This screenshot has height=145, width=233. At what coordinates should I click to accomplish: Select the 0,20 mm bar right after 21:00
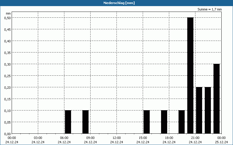pyautogui.click(x=199, y=110)
